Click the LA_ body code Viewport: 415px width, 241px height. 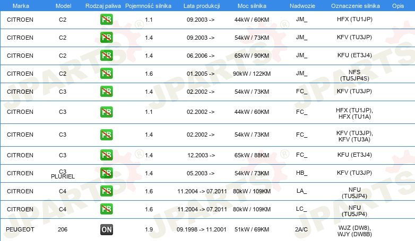click(x=301, y=191)
